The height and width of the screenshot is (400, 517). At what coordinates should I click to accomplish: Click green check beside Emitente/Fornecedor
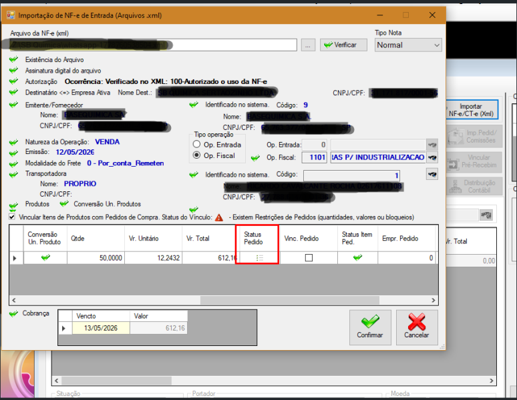click(x=13, y=105)
